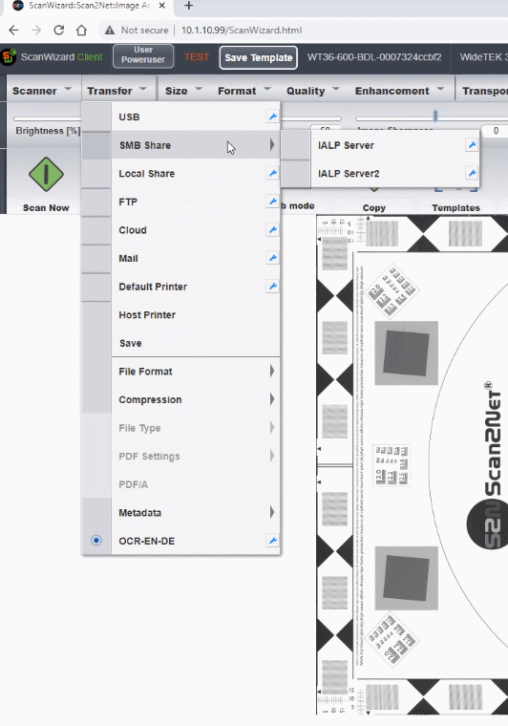Configure OCR-EN-DE via wrench icon
Viewport: 508px width, 726px height.
(x=272, y=541)
